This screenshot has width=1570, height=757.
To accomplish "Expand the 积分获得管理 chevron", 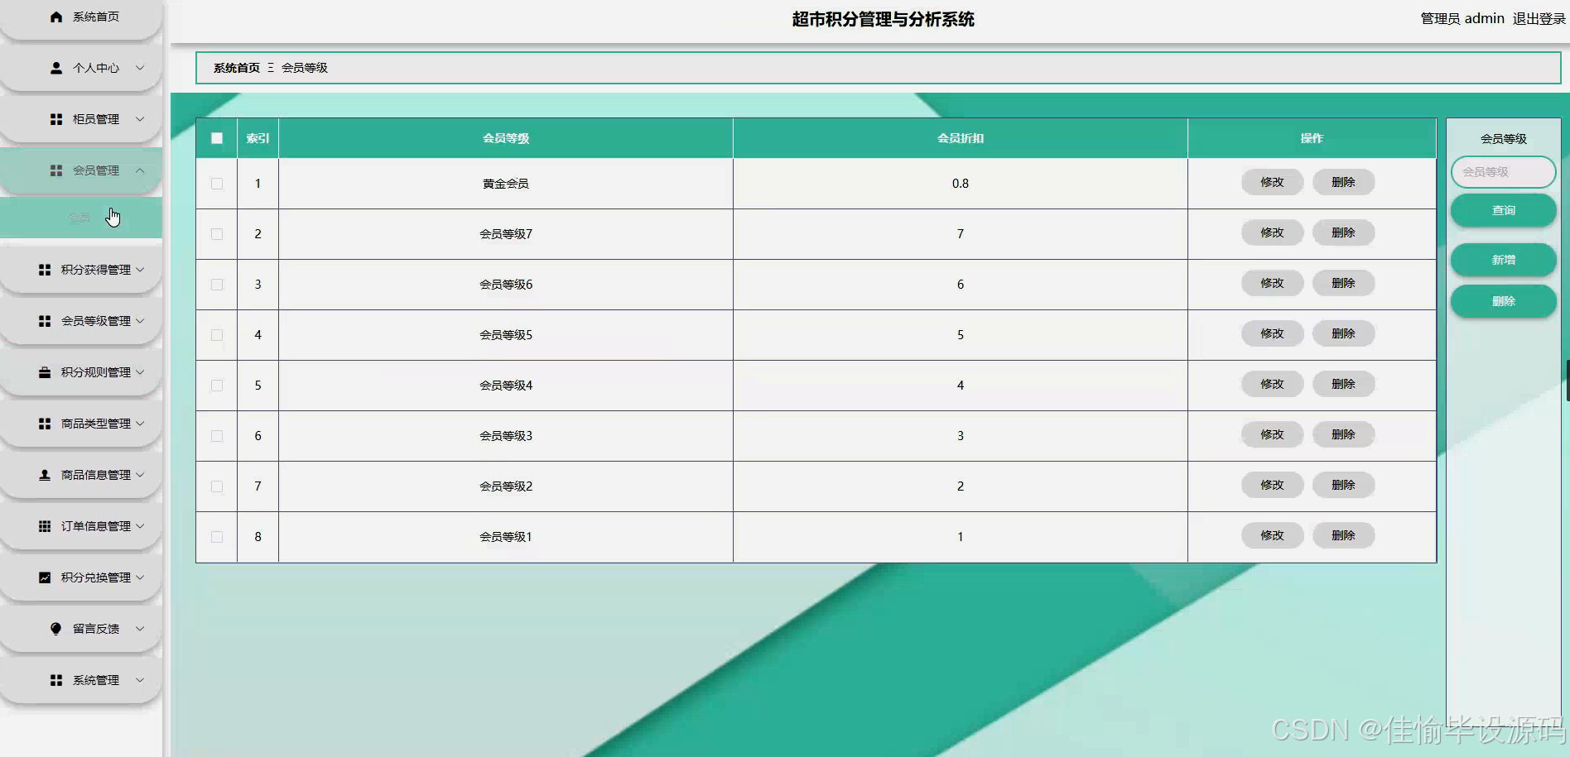I will (x=140, y=270).
